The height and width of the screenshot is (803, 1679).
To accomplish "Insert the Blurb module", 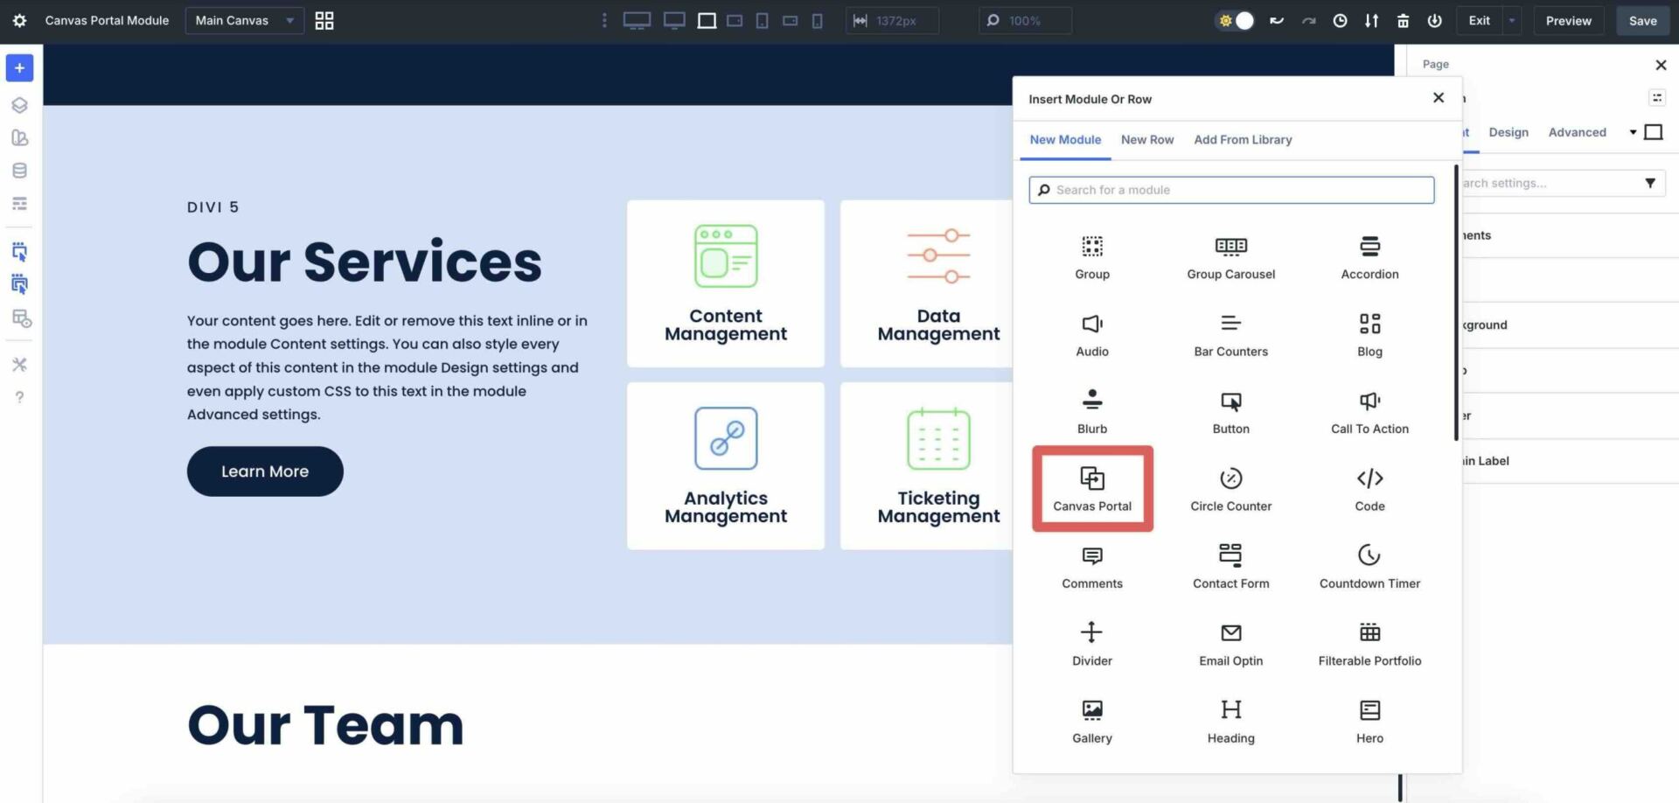I will (x=1091, y=411).
